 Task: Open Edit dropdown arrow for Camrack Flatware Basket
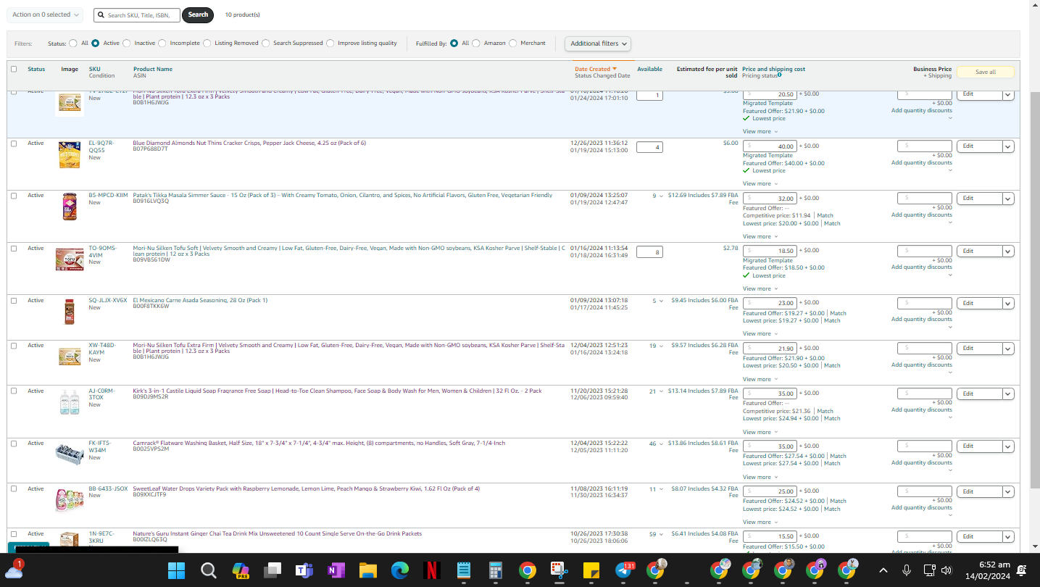(1008, 446)
